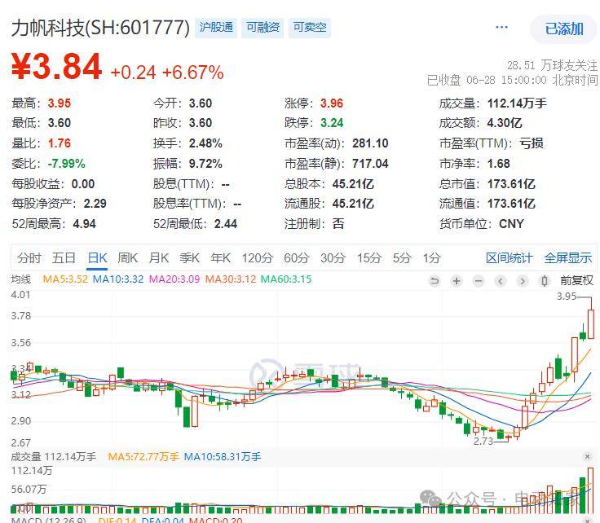Click the 每股净资产 value 2.29

(x=95, y=204)
